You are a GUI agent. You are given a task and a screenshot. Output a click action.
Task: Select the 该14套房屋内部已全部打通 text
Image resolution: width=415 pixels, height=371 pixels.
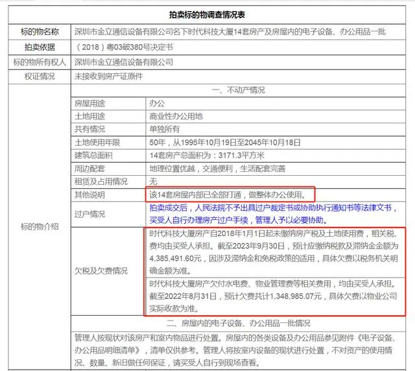tap(228, 195)
